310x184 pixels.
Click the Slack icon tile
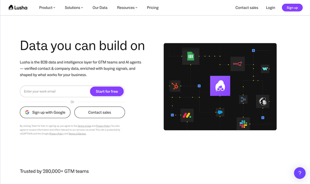point(243,124)
